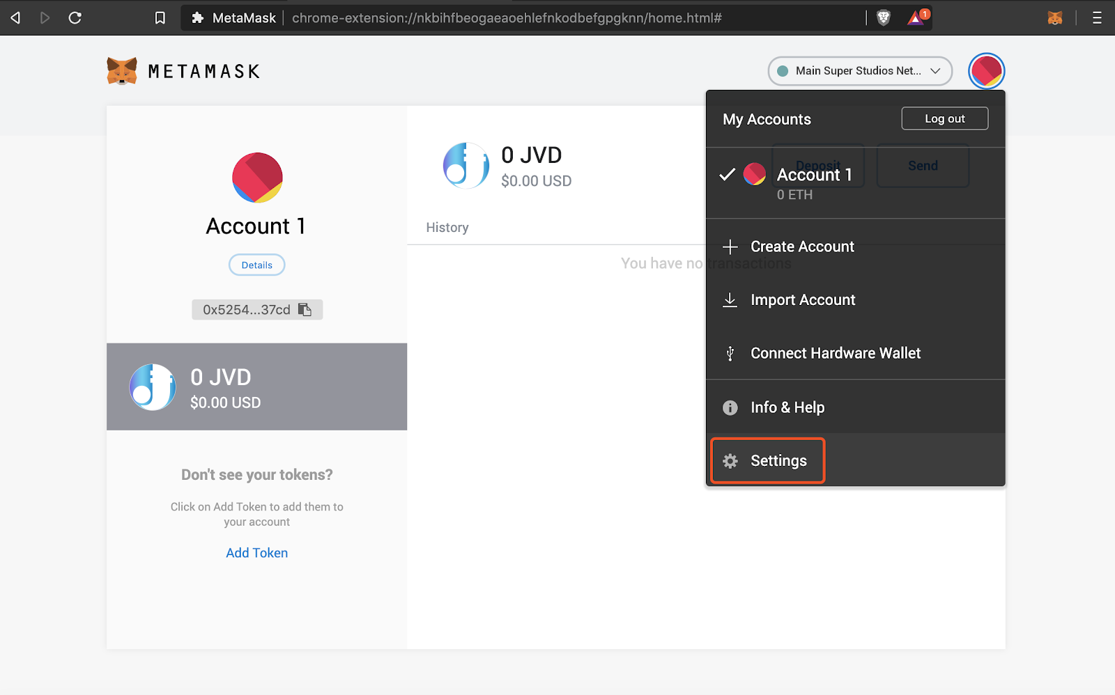1115x695 pixels.
Task: Open the MetaMask extension fox icon
Action: point(1054,18)
